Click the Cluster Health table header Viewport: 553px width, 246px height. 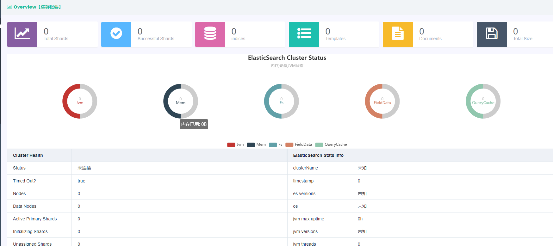(x=28, y=155)
